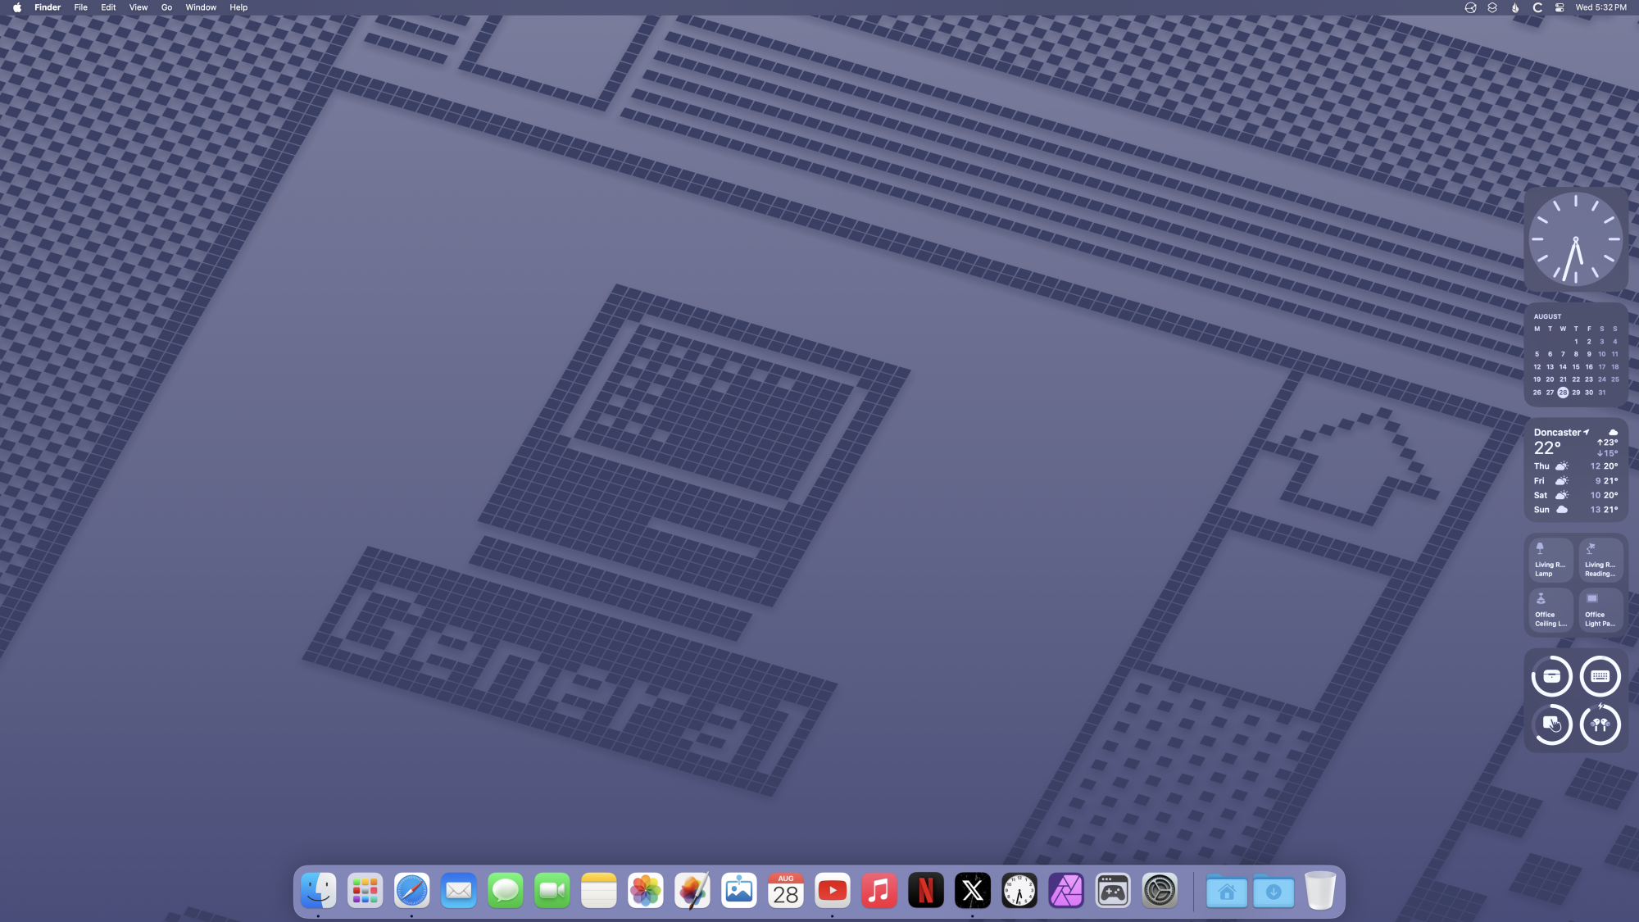Viewport: 1639px width, 922px height.
Task: Open Netflix from the Dock
Action: click(926, 890)
